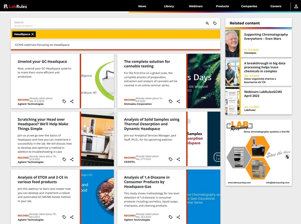Open 'The complete solution for cannabis testing' title
Screen dimensions: 301x224
pos(147,64)
